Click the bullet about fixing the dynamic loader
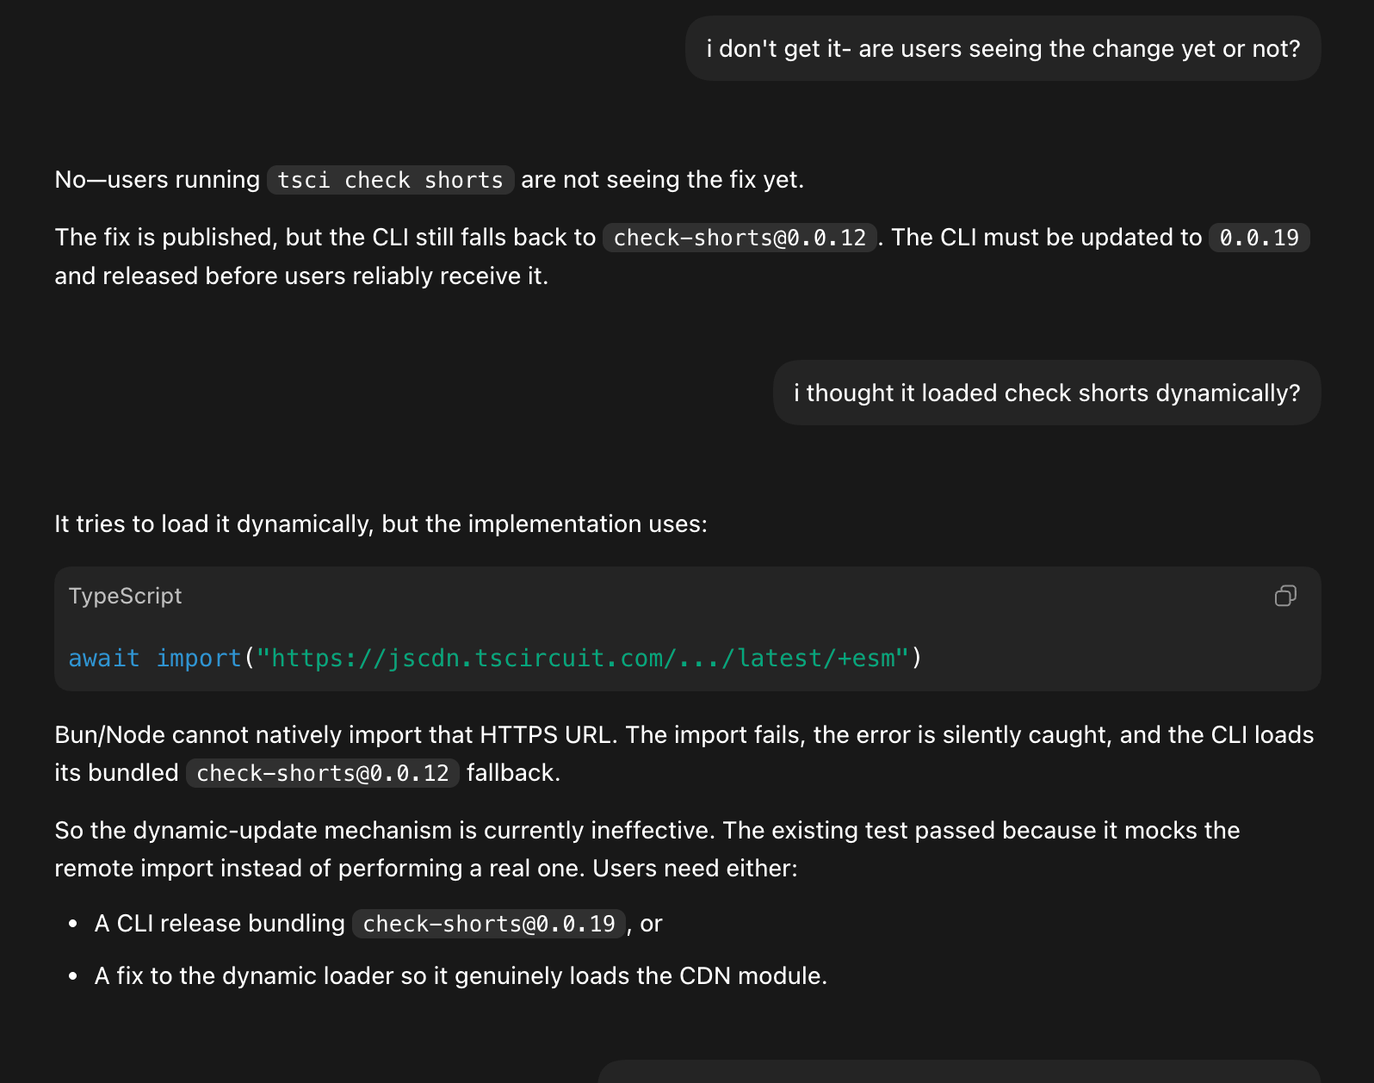The height and width of the screenshot is (1083, 1374). (461, 975)
